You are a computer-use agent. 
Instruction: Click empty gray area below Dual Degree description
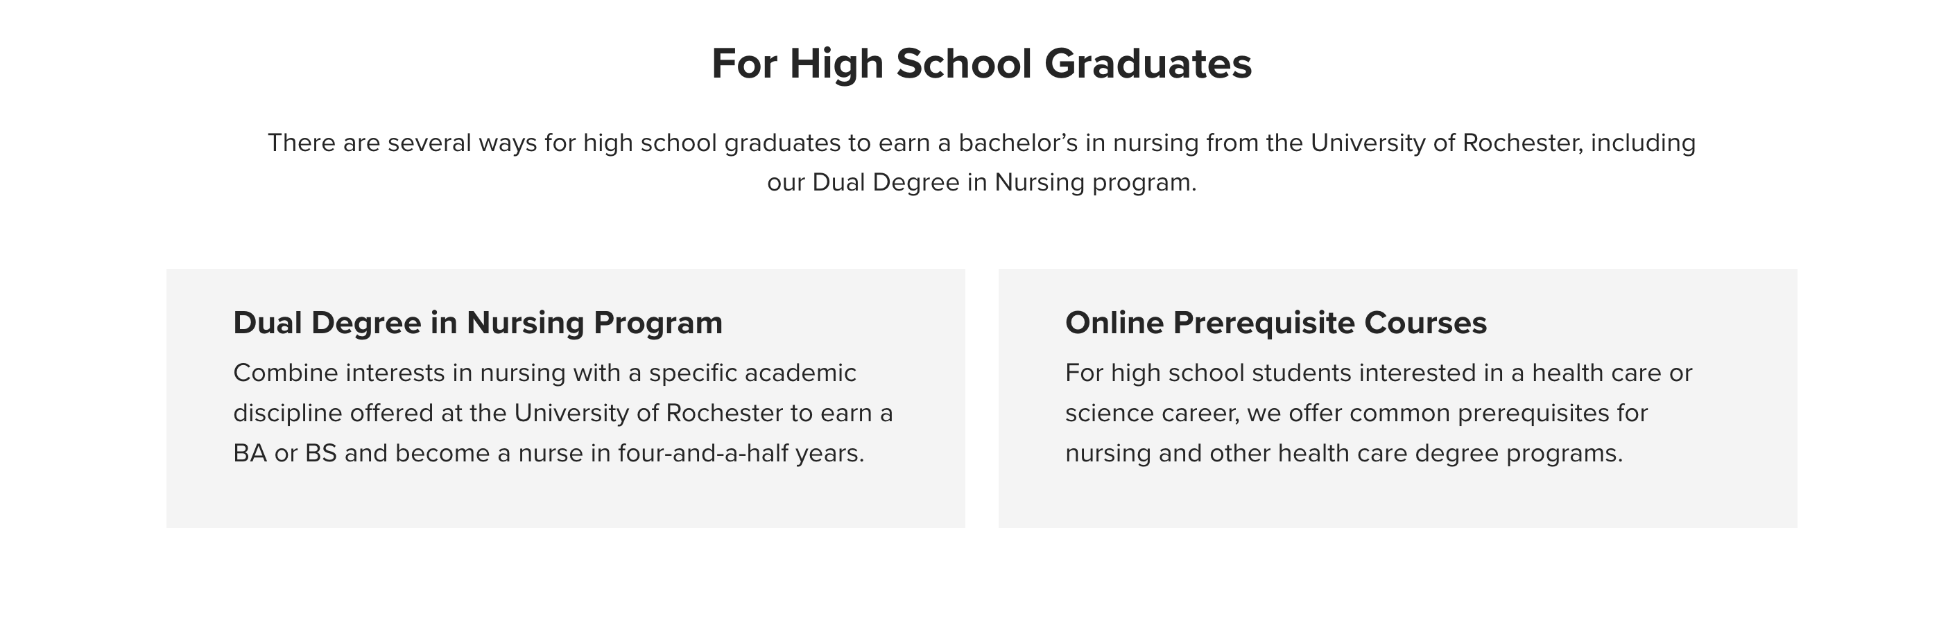[x=565, y=497]
